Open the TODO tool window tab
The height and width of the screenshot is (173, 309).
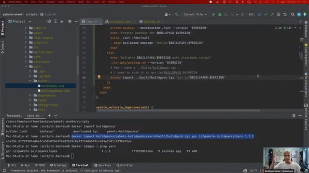click(x=40, y=165)
